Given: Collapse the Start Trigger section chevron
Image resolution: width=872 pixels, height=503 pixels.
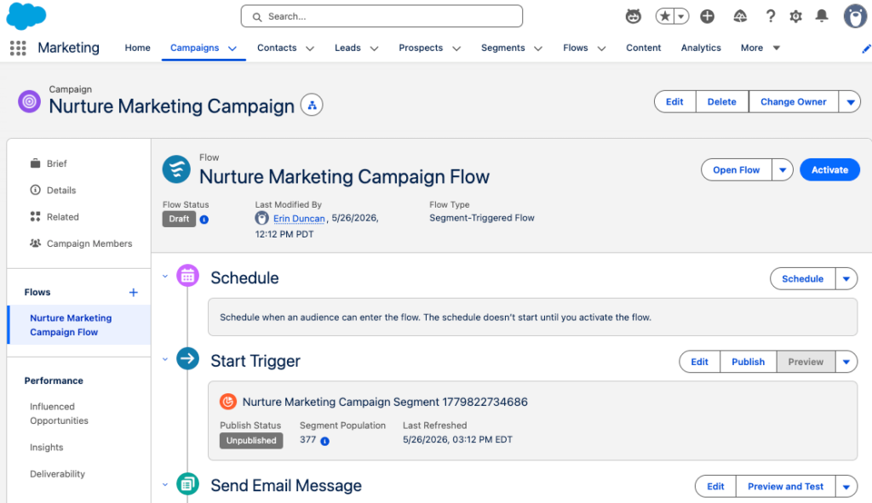Looking at the screenshot, I should 165,359.
